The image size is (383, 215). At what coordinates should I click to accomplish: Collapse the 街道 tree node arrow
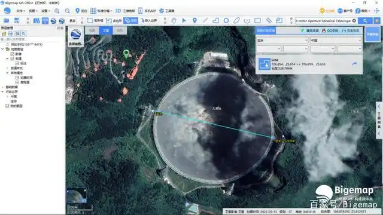(7, 59)
